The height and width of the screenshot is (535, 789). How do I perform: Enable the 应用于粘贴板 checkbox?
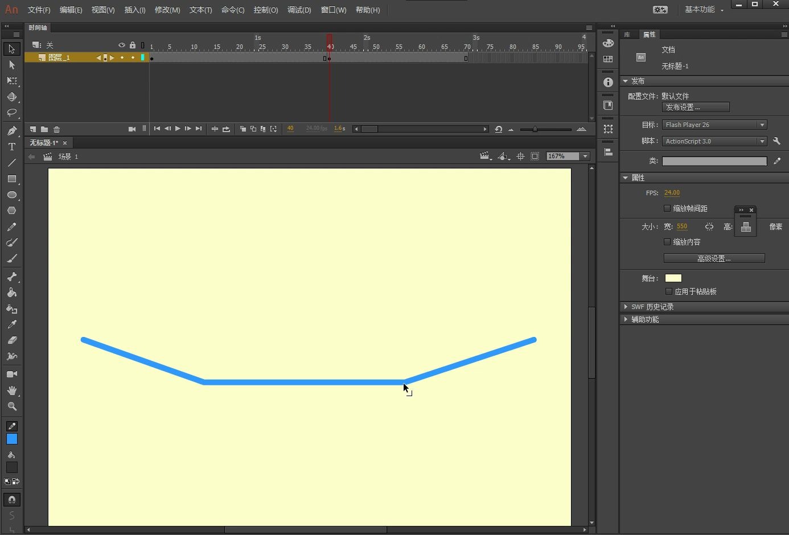tap(669, 291)
